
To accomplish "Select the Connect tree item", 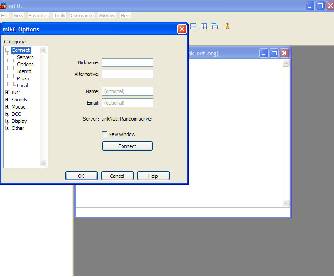I will (21, 50).
